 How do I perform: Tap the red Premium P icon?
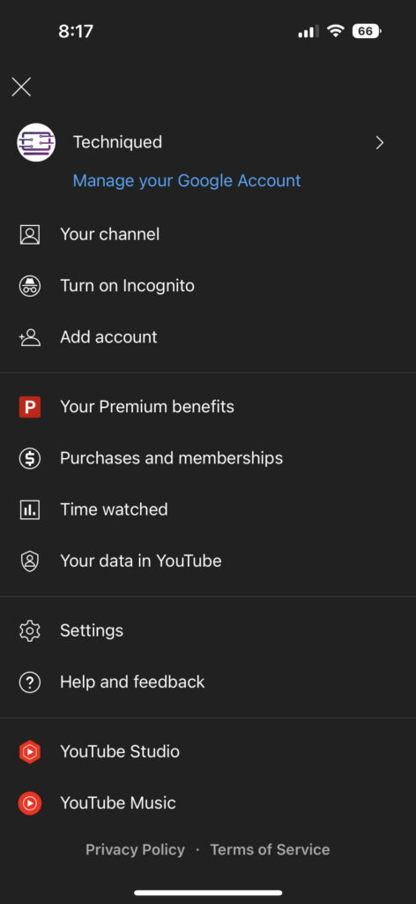coord(30,407)
